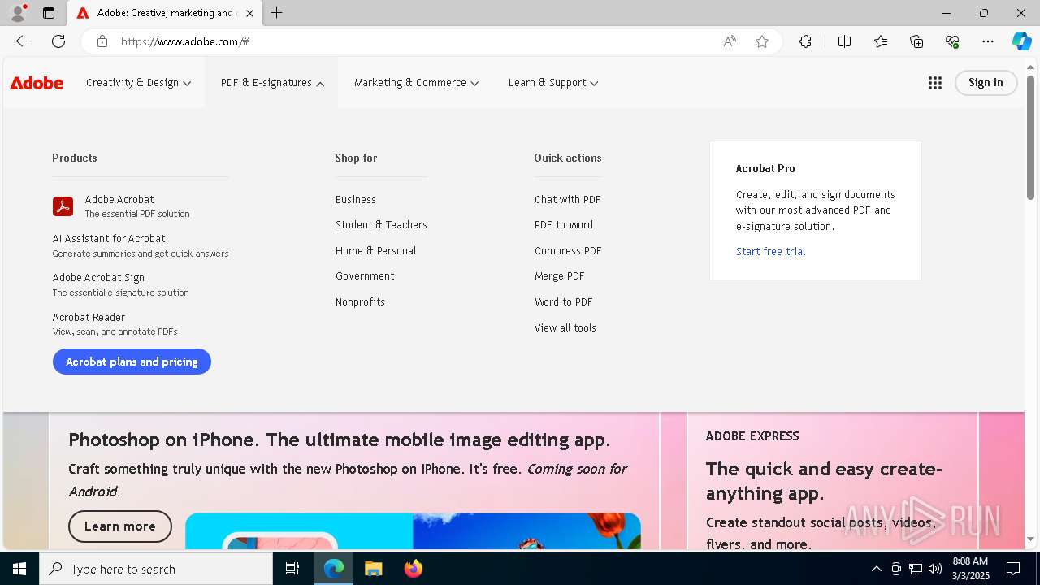Open the clock and date flyout
The height and width of the screenshot is (585, 1040).
click(x=970, y=569)
